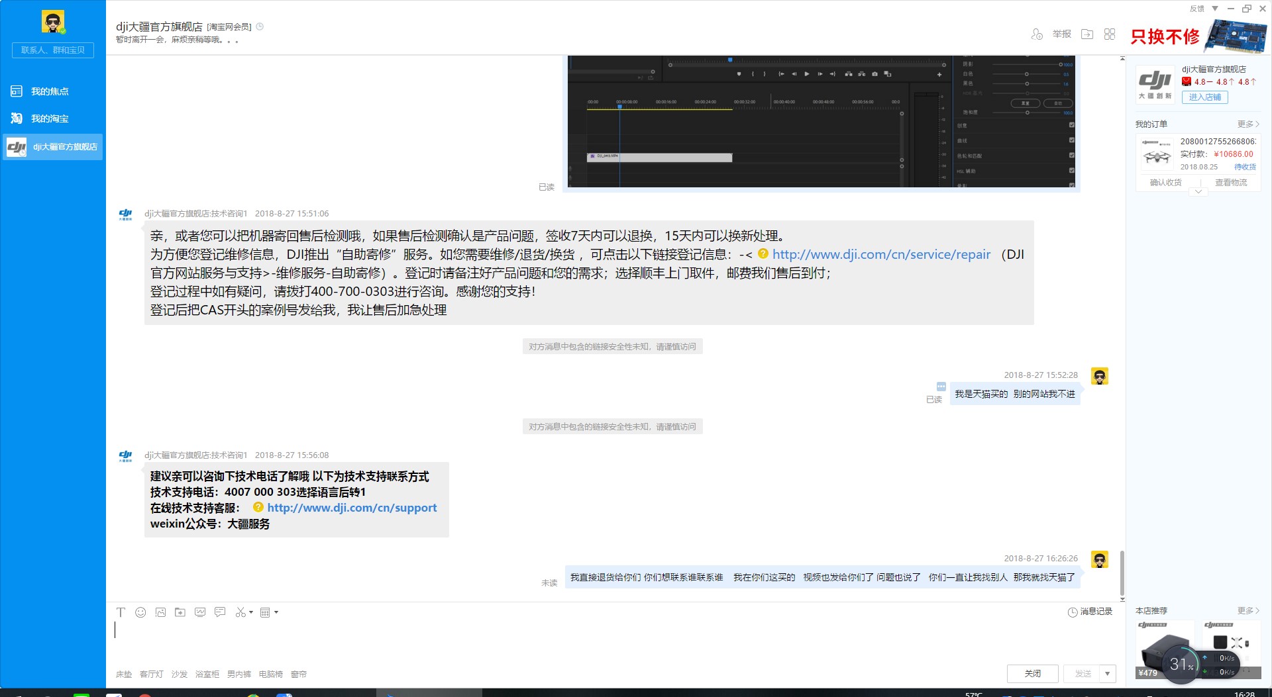Screen dimensions: 1272x697
Task: Click the scissors screenshot tool
Action: tap(240, 612)
